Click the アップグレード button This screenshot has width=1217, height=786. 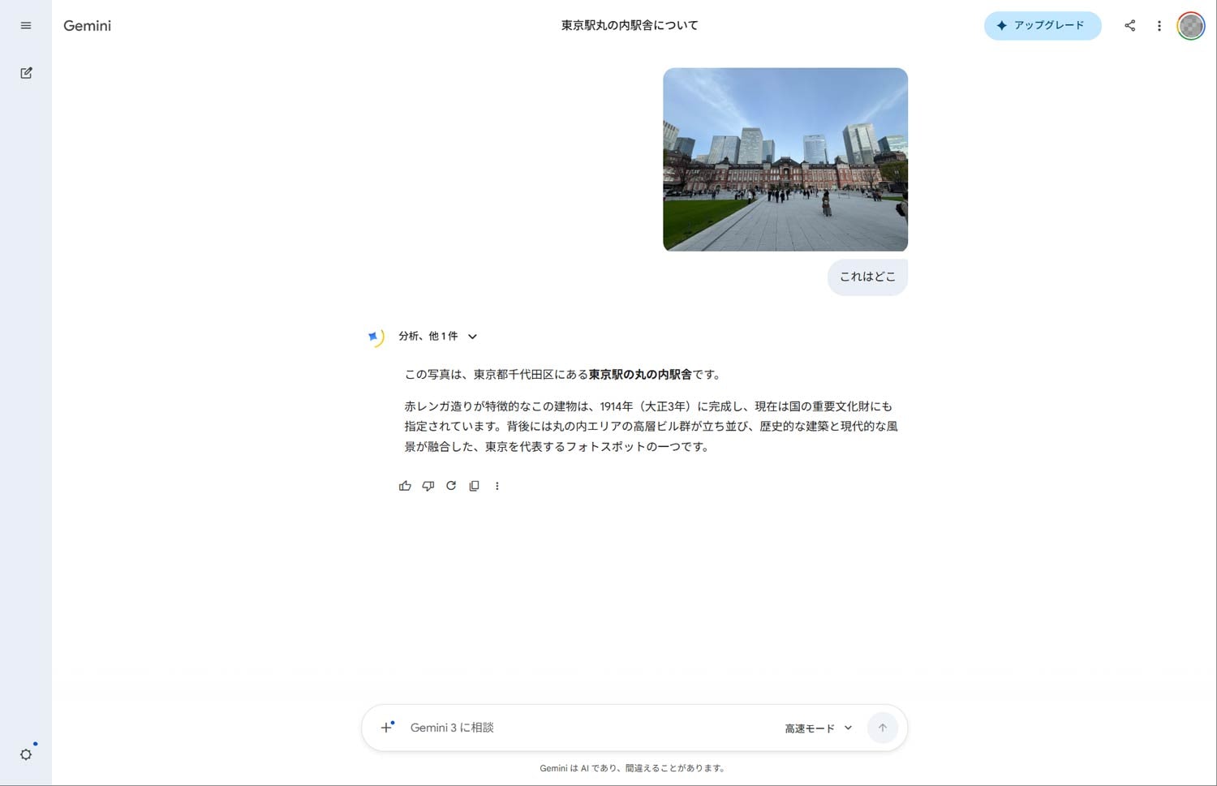point(1043,25)
